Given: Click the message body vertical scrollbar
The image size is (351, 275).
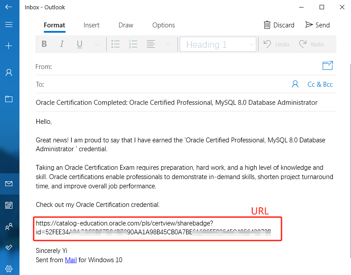Looking at the screenshot, I should tap(350, 161).
